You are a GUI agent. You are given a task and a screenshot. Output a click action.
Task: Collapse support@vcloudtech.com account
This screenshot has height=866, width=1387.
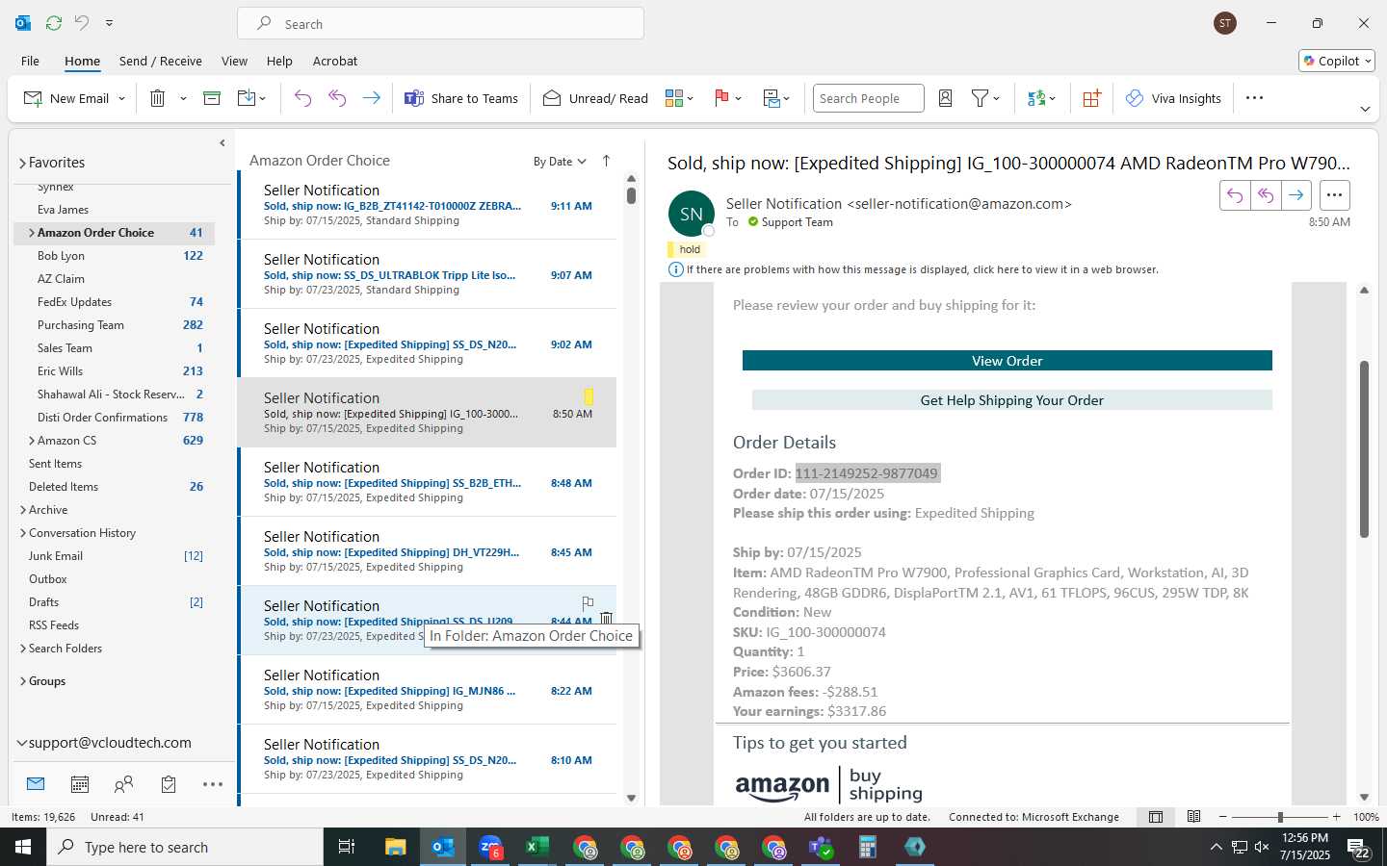[x=22, y=743]
